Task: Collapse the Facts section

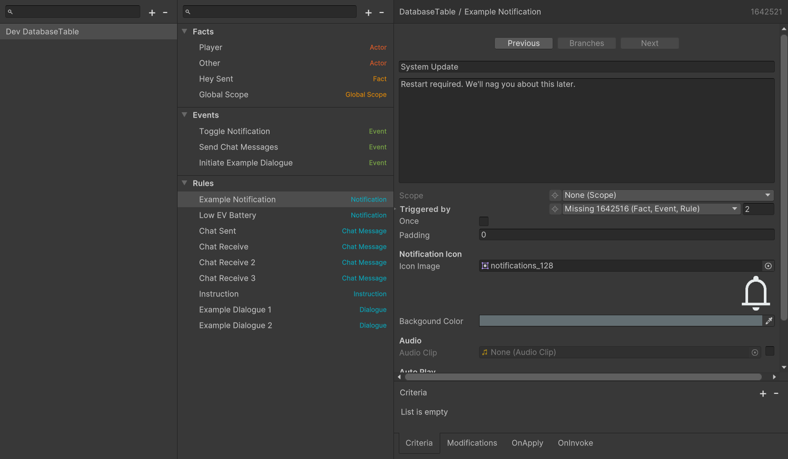Action: pos(184,31)
